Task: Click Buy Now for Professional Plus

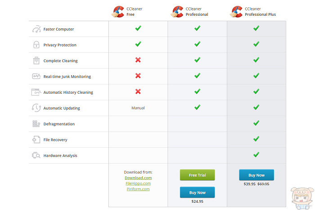Action: pyautogui.click(x=256, y=175)
